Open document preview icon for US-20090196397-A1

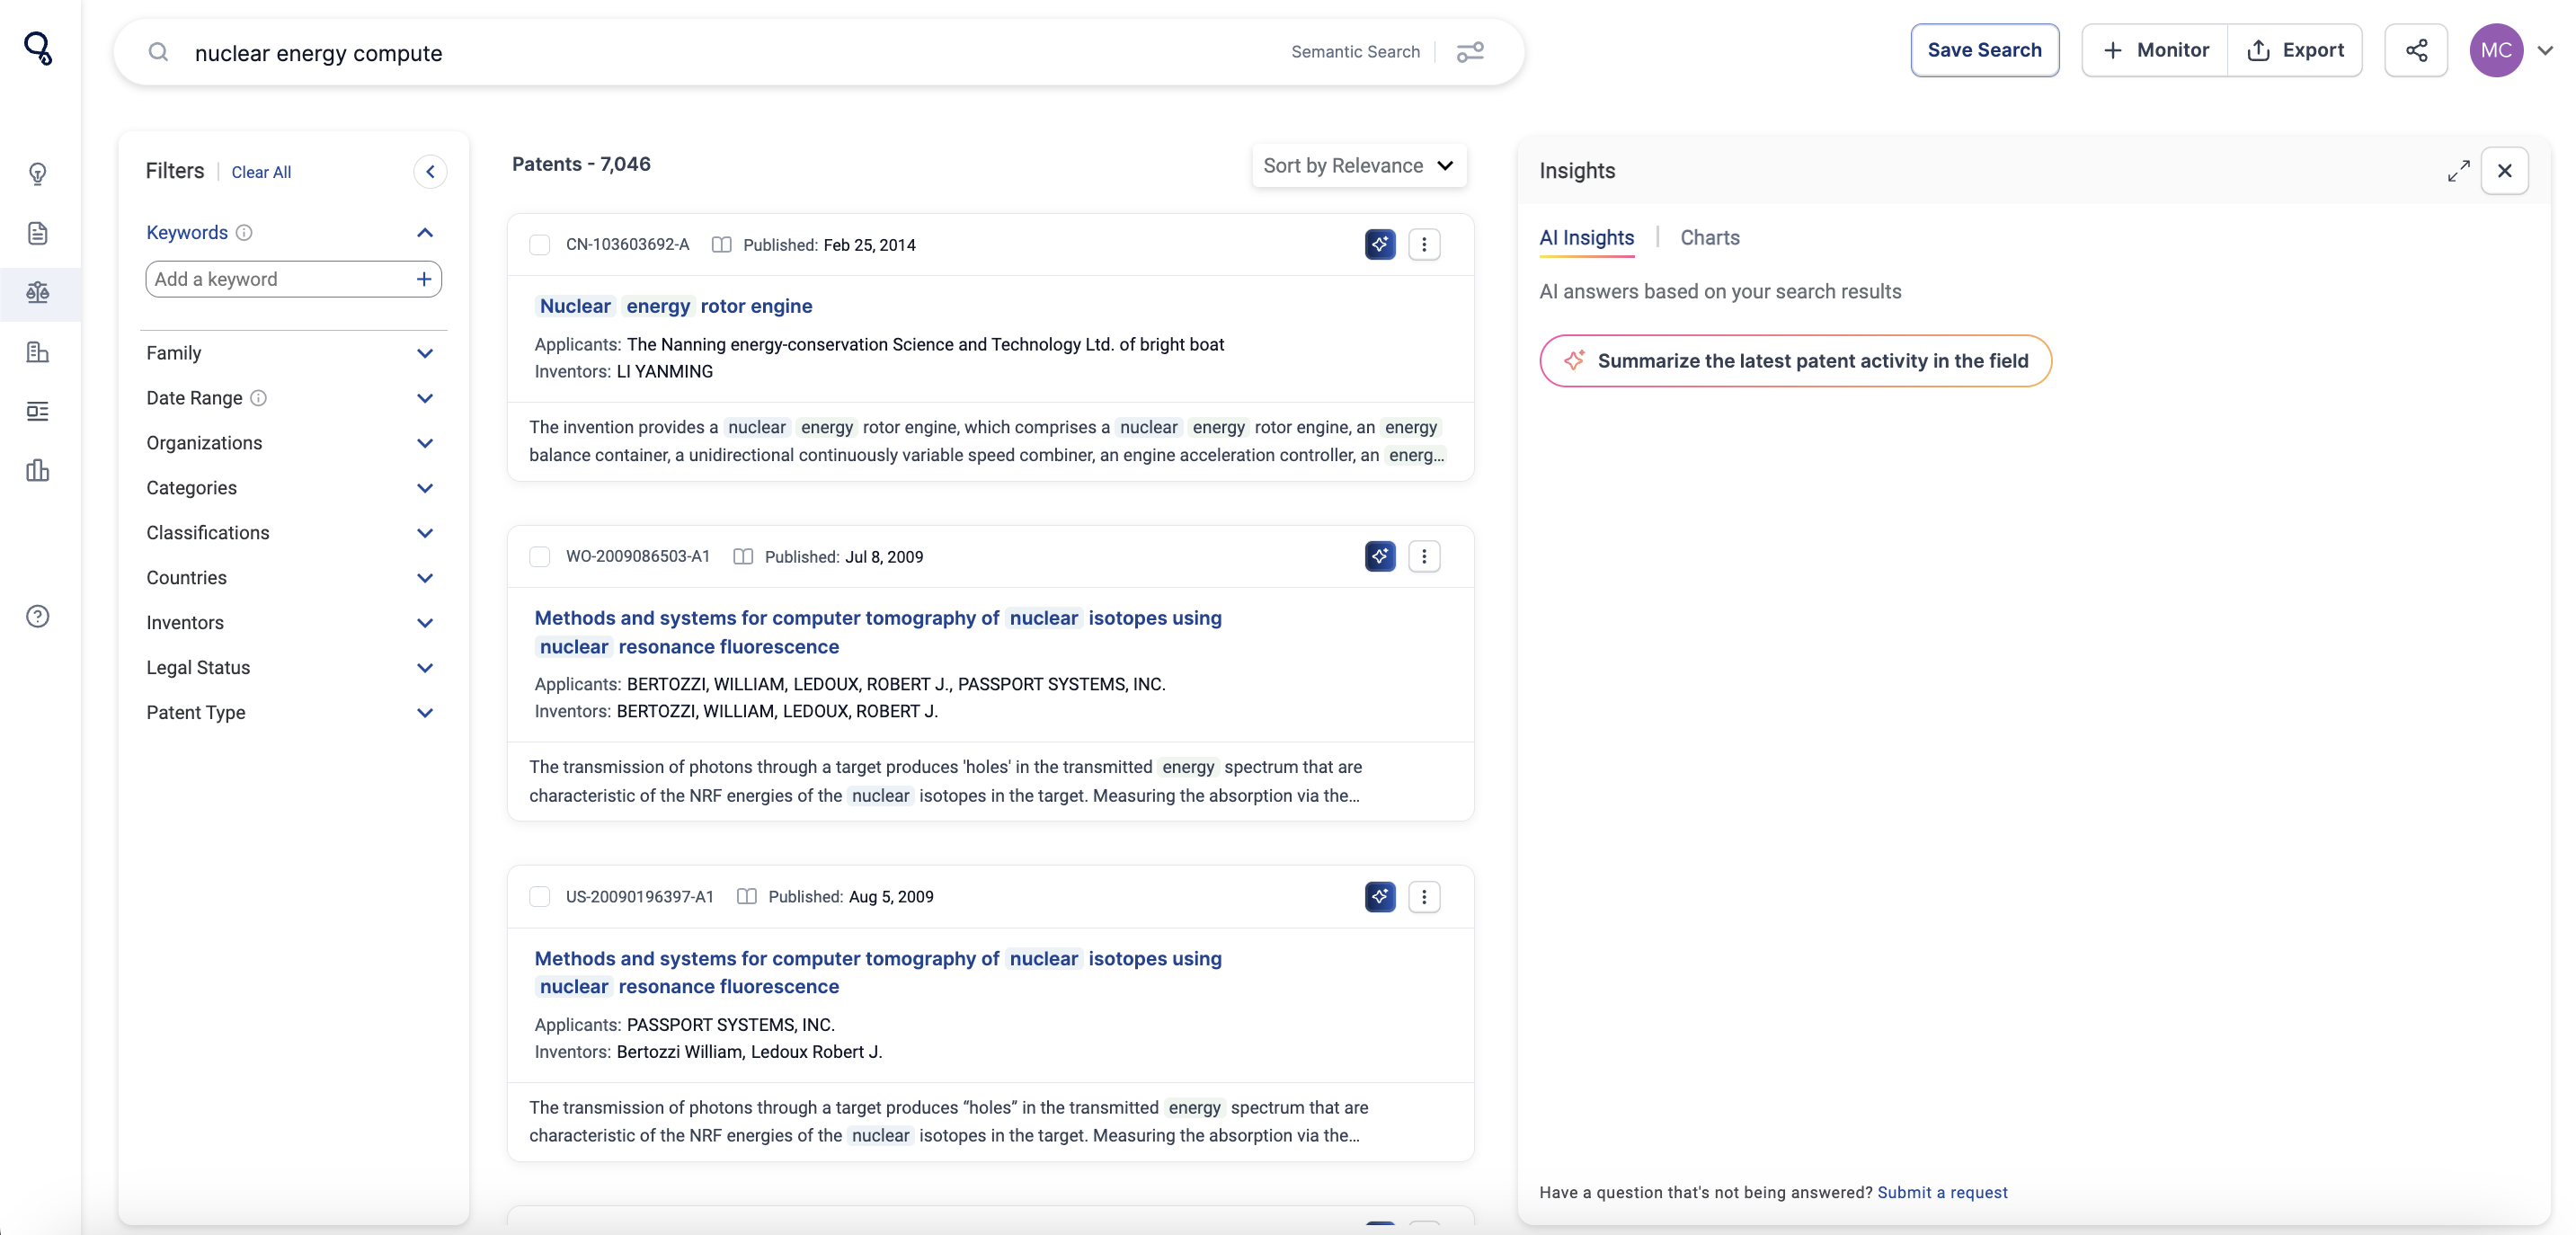[x=746, y=897]
